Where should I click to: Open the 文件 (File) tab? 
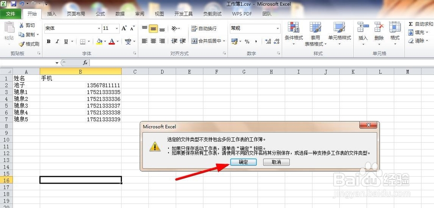(10, 14)
